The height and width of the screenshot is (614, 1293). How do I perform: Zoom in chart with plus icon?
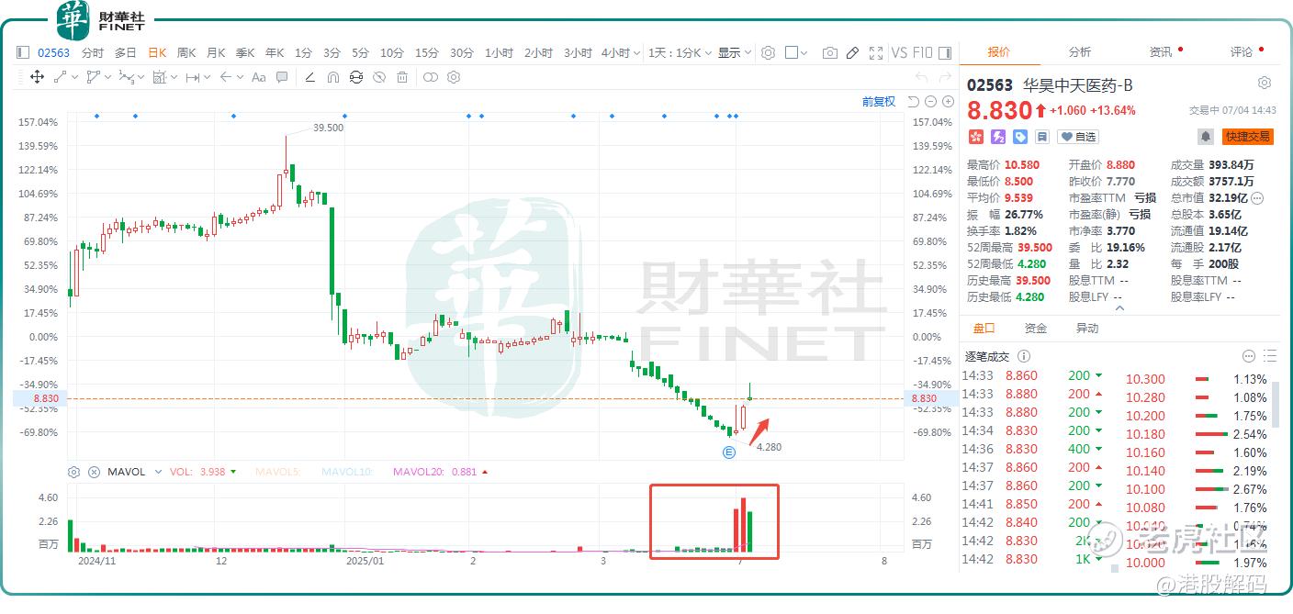tap(948, 101)
